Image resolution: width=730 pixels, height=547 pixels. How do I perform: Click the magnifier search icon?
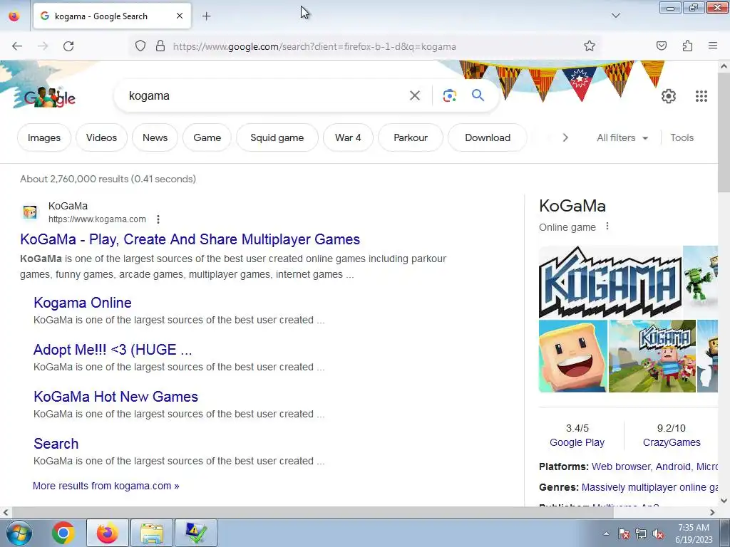[478, 95]
